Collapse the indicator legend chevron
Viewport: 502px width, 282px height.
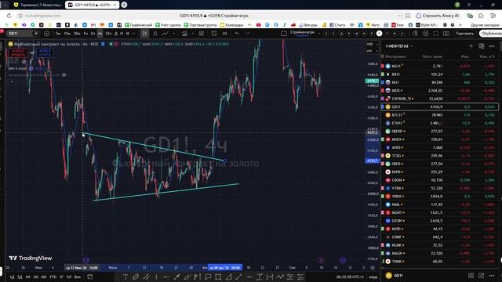coord(12,81)
